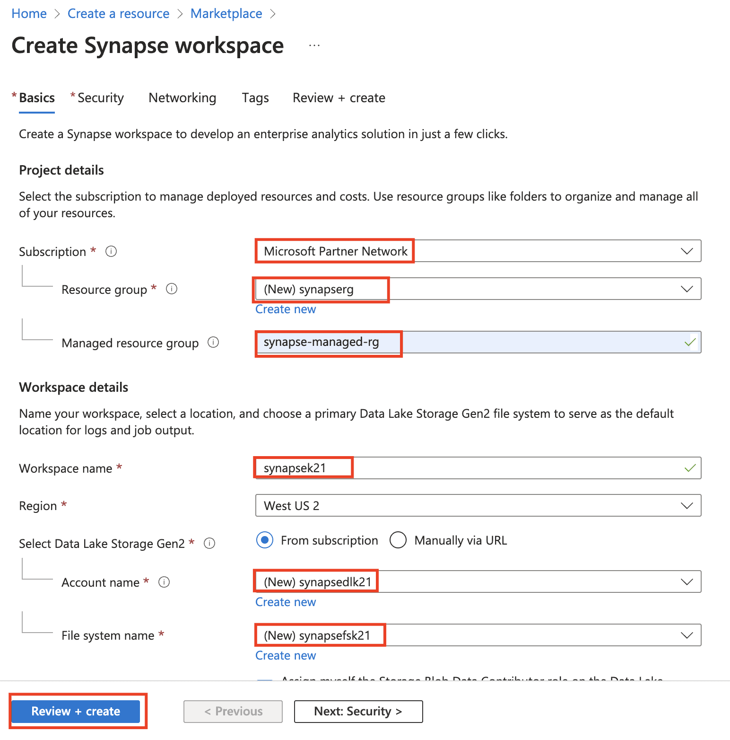Open the Resource group dropdown

click(x=687, y=289)
